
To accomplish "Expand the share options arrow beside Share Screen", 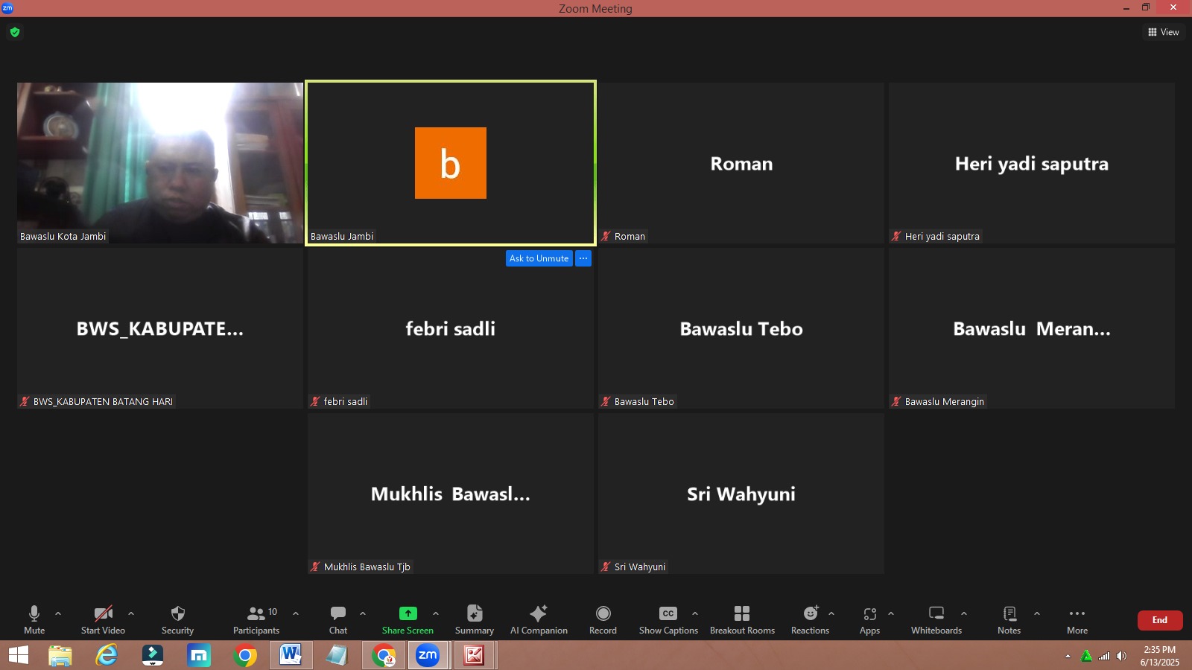I will [436, 613].
